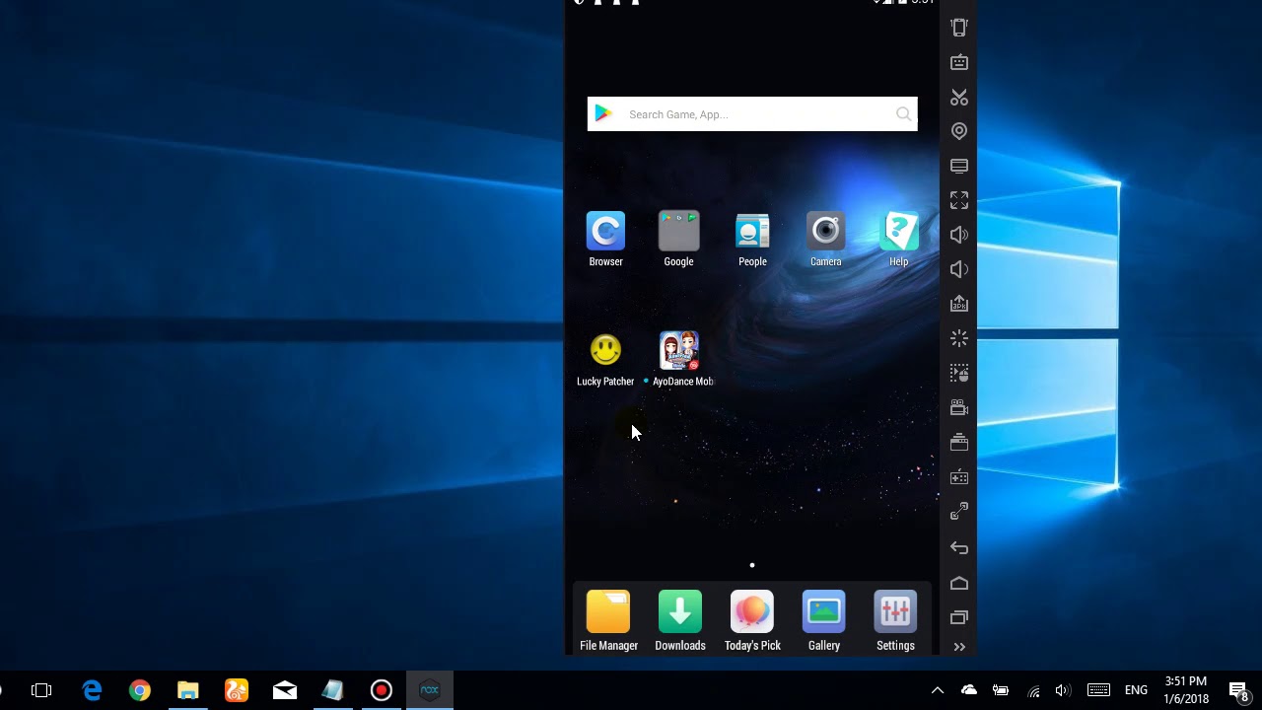Click the Nox rotate/resize screen icon
This screenshot has height=710, width=1262.
tap(959, 512)
